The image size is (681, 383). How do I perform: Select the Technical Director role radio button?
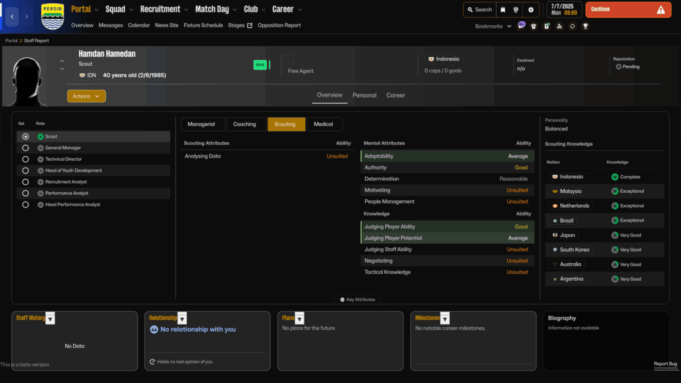25,159
